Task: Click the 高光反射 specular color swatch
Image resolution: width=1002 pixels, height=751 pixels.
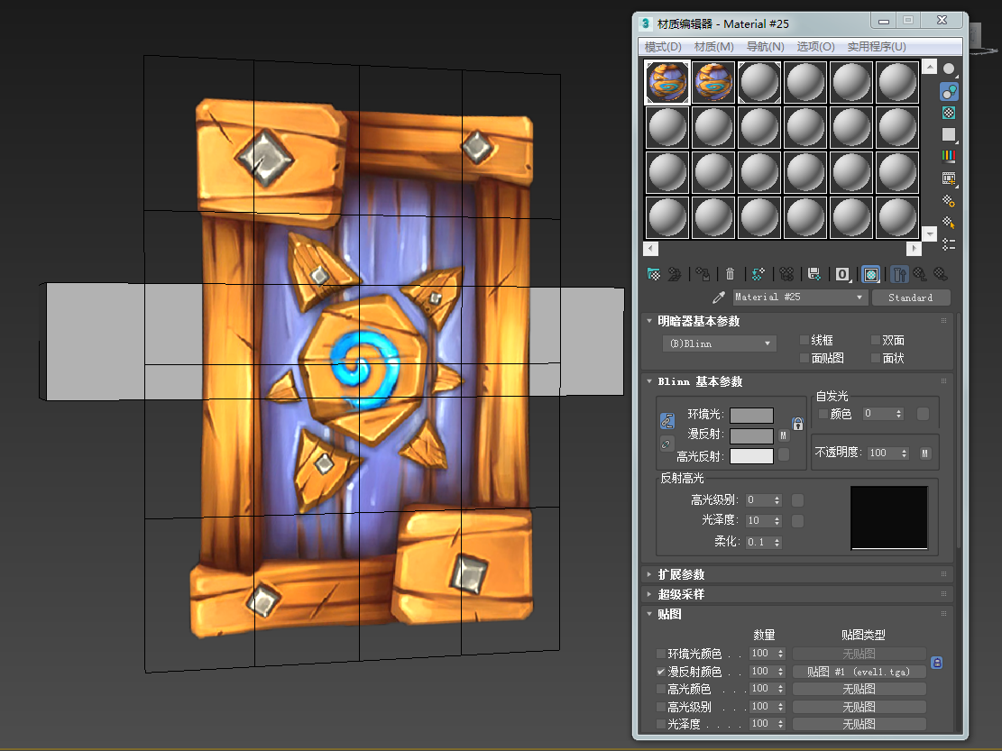Action: [x=751, y=456]
